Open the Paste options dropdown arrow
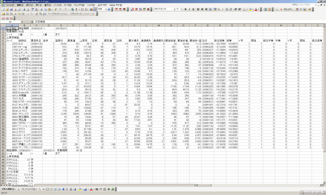This screenshot has width=326, height=195. click(52, 9)
